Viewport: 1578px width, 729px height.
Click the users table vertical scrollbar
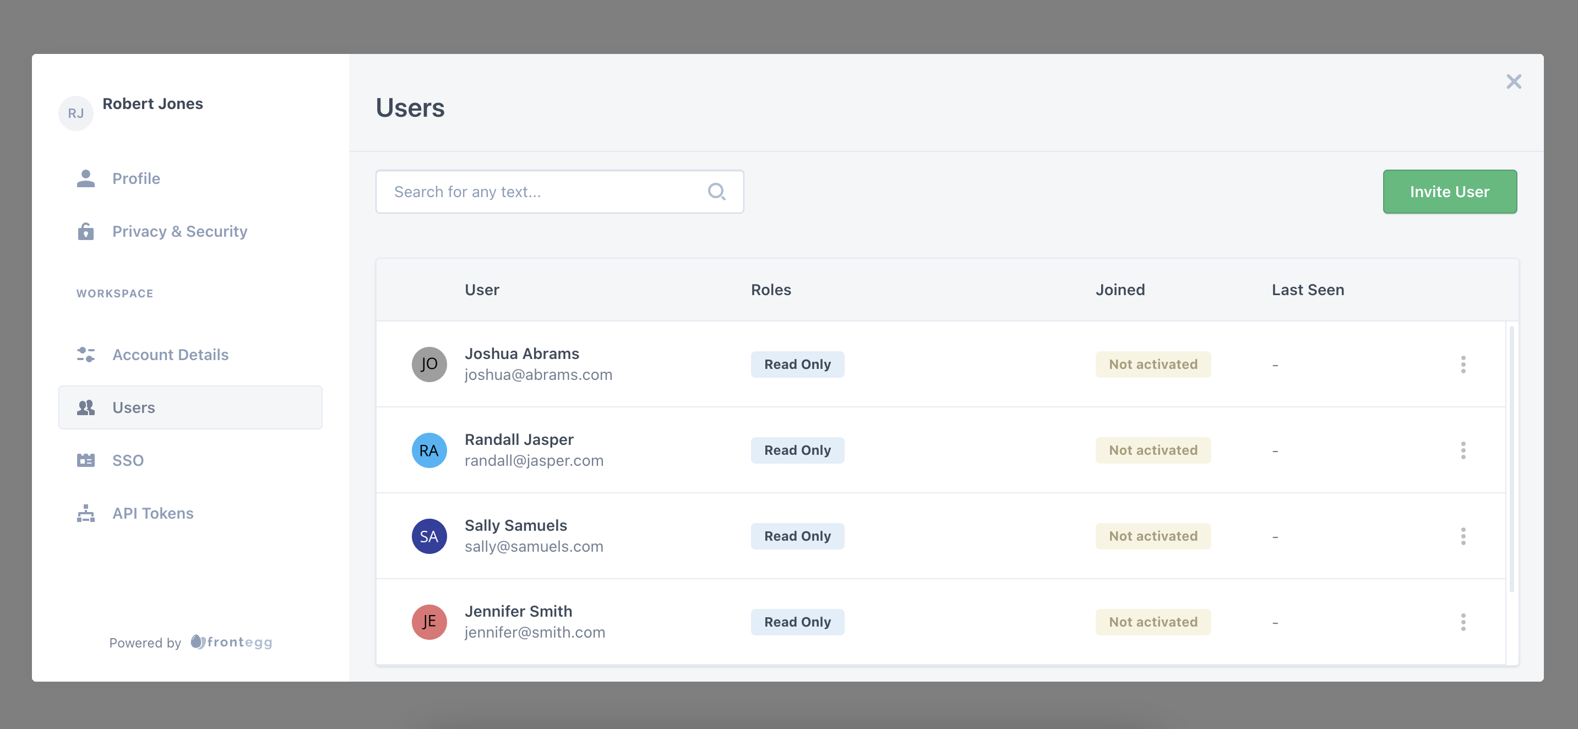[1512, 459]
